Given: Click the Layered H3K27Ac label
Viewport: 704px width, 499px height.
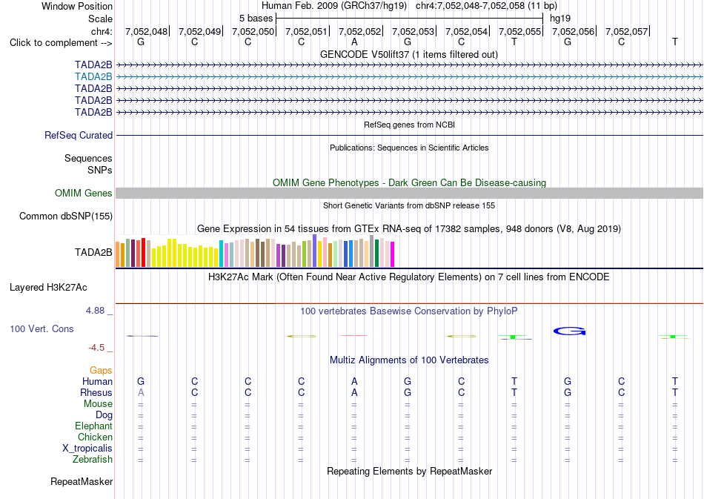Looking at the screenshot, I should [x=48, y=288].
